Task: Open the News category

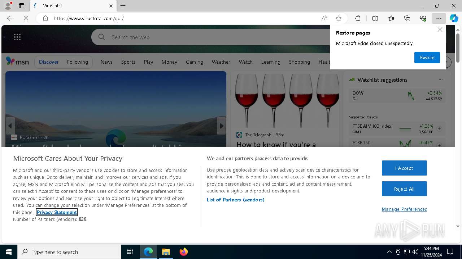Action: pos(106,62)
